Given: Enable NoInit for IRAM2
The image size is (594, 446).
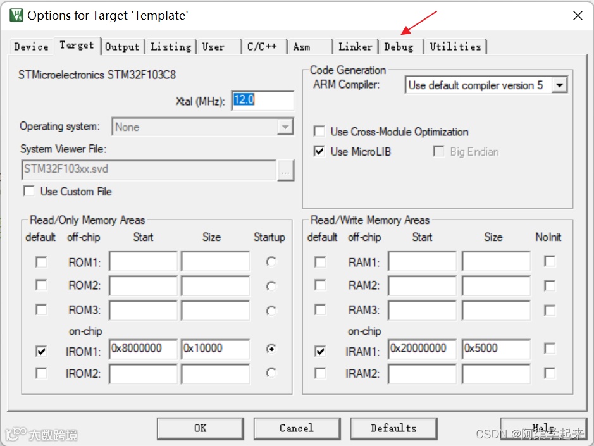Looking at the screenshot, I should (x=550, y=373).
